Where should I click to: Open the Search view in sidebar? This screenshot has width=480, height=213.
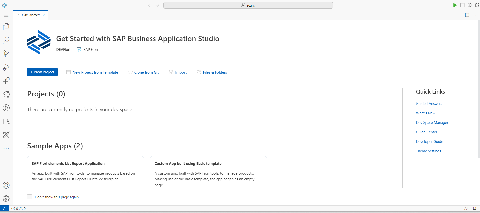pyautogui.click(x=6, y=40)
